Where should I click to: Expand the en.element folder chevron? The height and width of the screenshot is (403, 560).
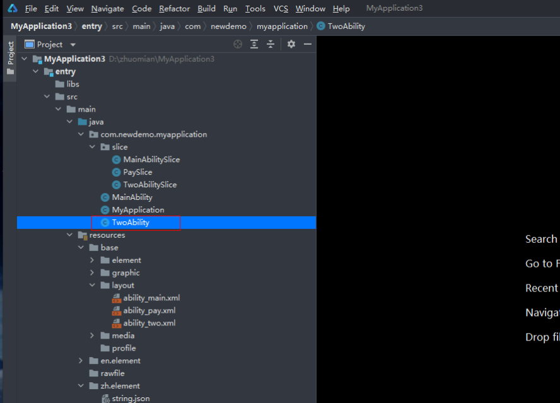[x=81, y=360]
